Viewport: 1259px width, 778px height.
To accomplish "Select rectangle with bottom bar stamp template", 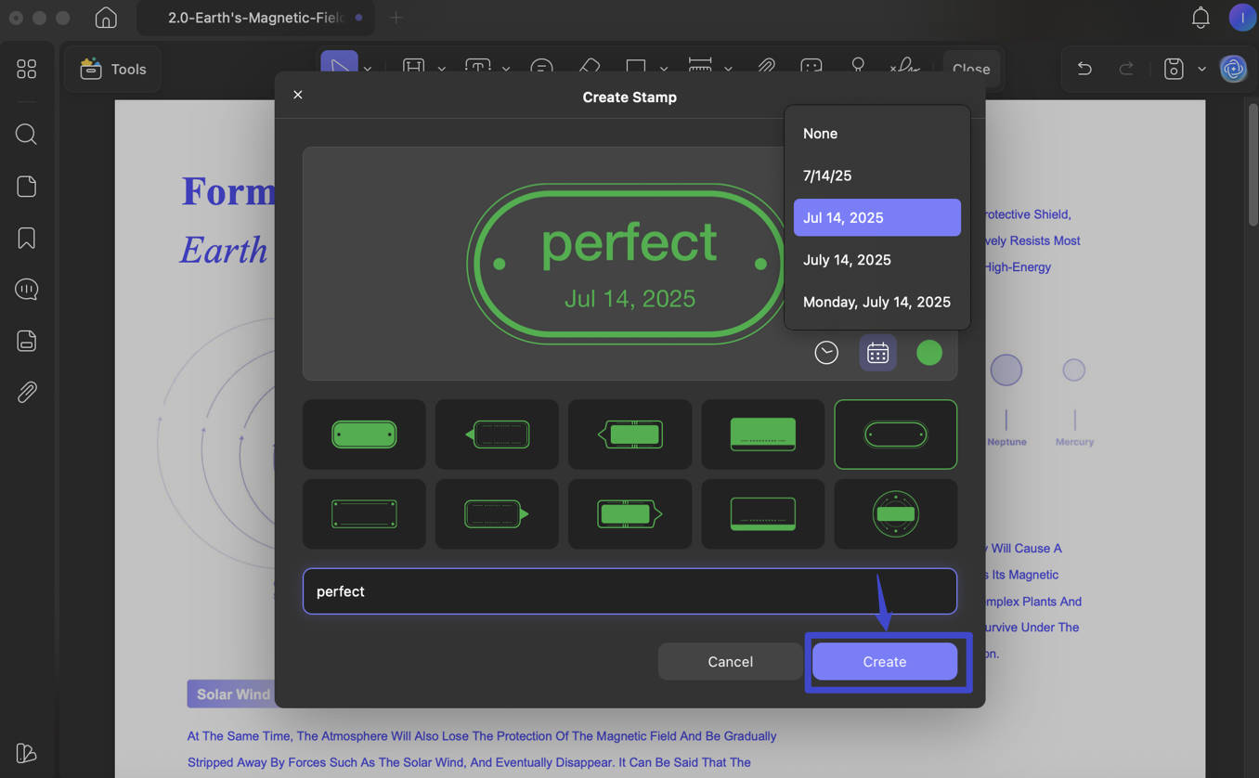I will tap(762, 513).
